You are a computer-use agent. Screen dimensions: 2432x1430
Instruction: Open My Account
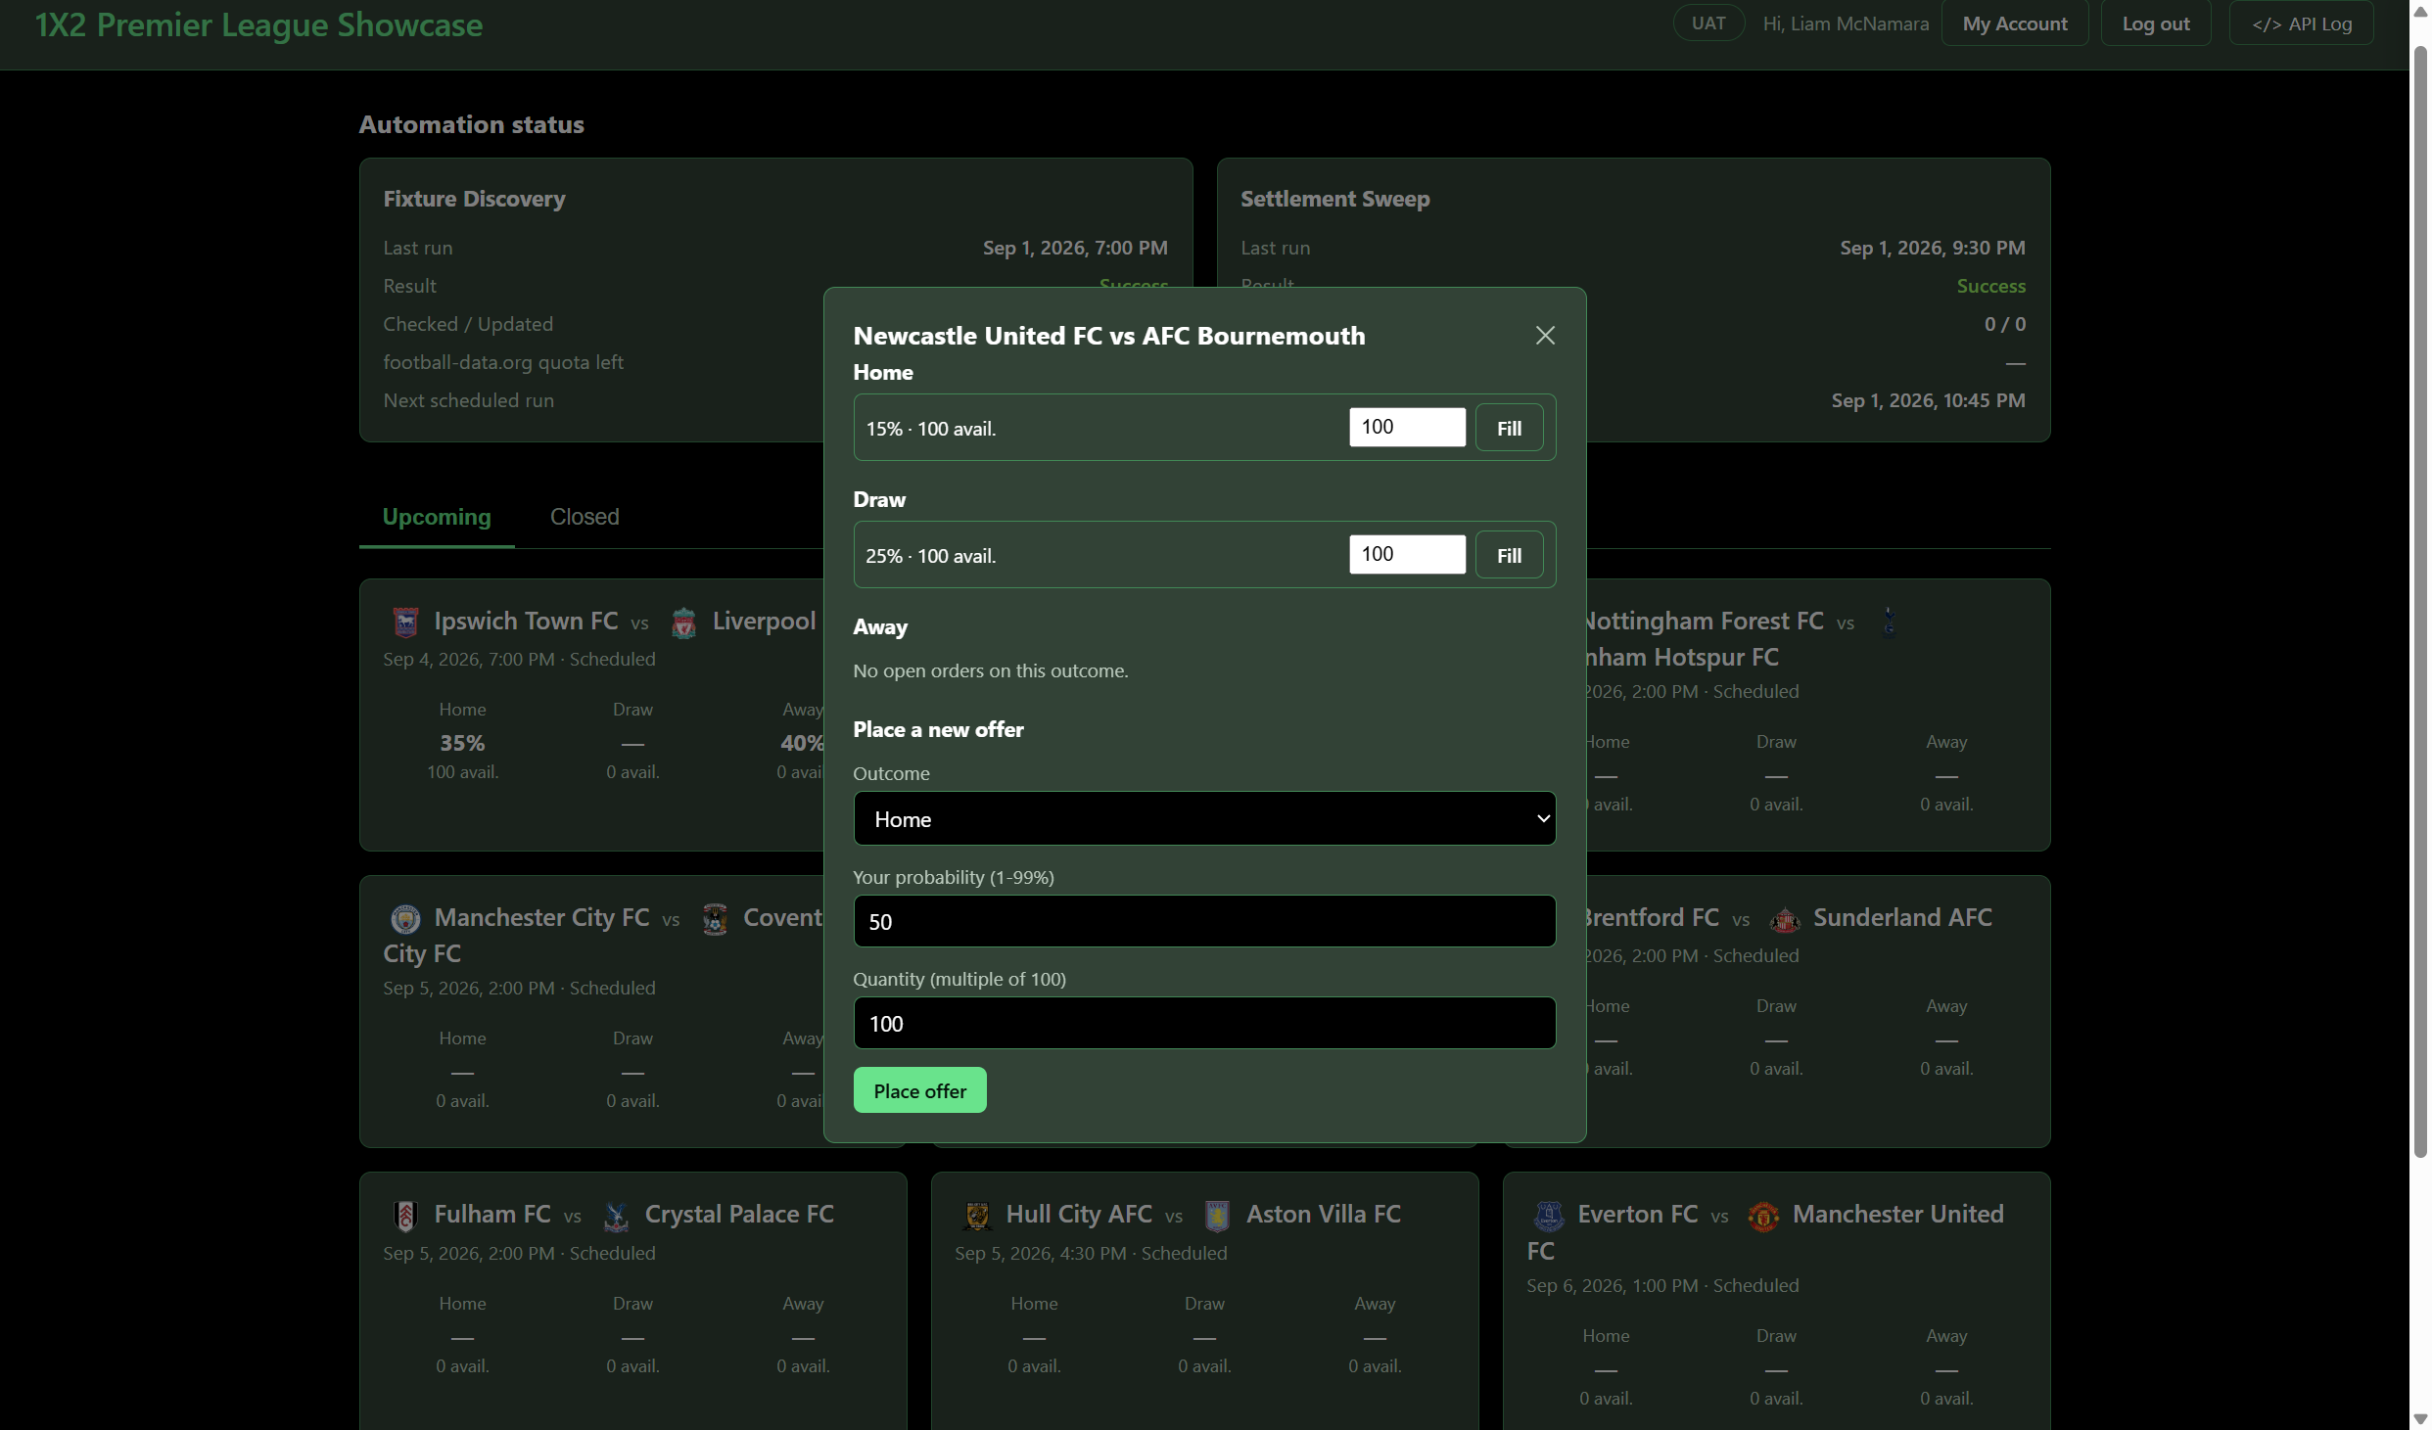coord(2015,23)
